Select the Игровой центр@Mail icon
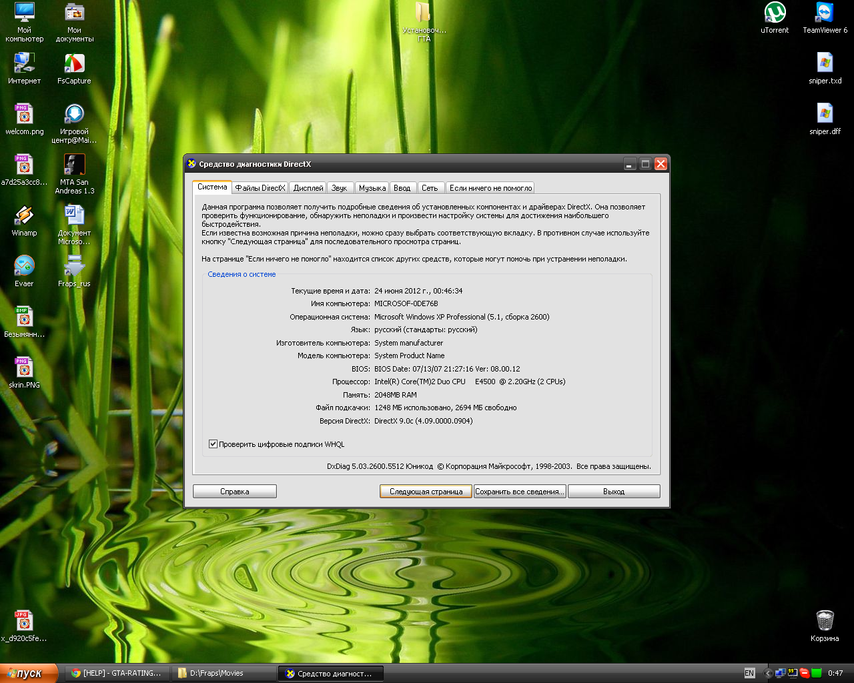 coord(74,124)
